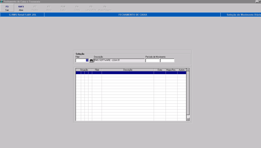Click the Data column header
Image resolution: width=261 pixels, height=148 pixels.
(x=160, y=70)
